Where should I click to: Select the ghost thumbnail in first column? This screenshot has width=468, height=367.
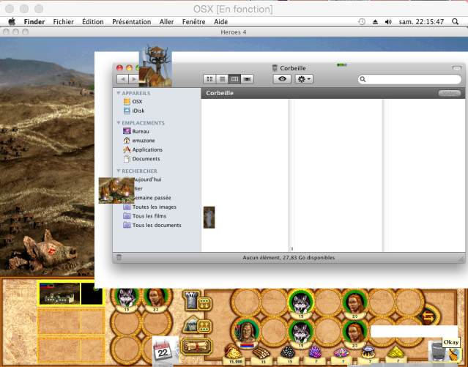click(209, 218)
